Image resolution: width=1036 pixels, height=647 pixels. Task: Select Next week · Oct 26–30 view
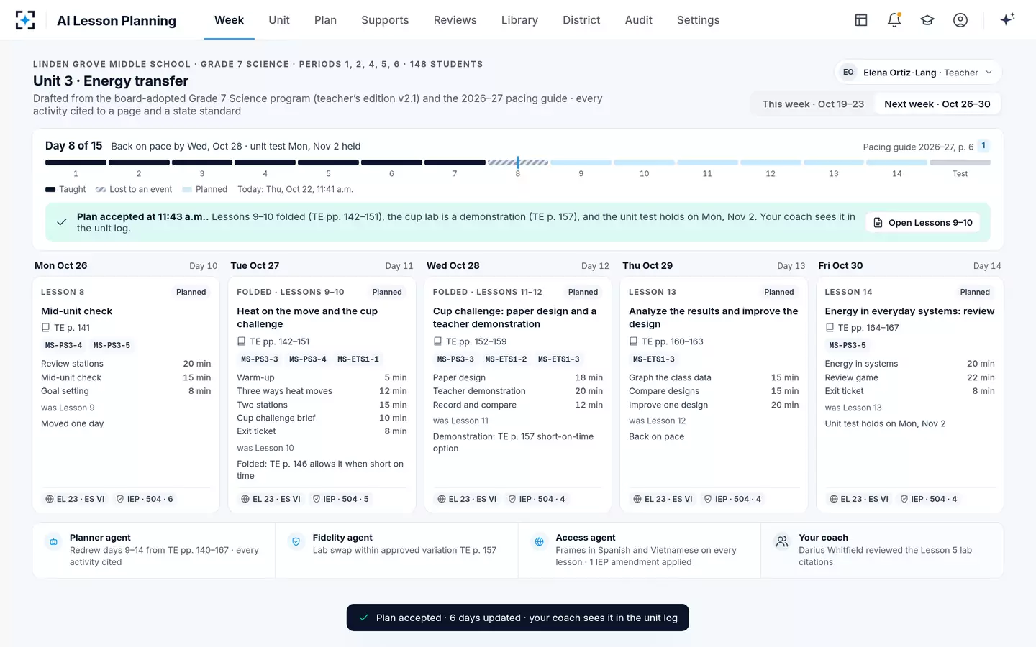click(937, 104)
